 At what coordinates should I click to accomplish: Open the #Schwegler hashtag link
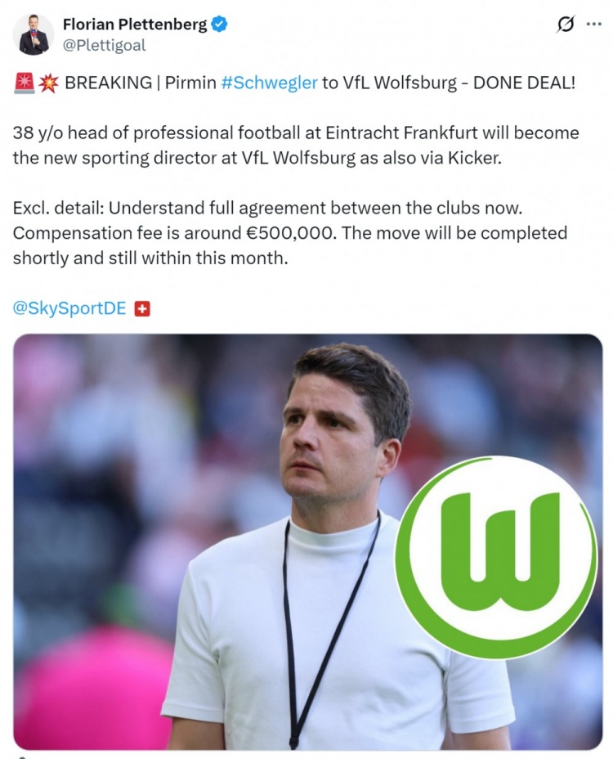pos(269,83)
